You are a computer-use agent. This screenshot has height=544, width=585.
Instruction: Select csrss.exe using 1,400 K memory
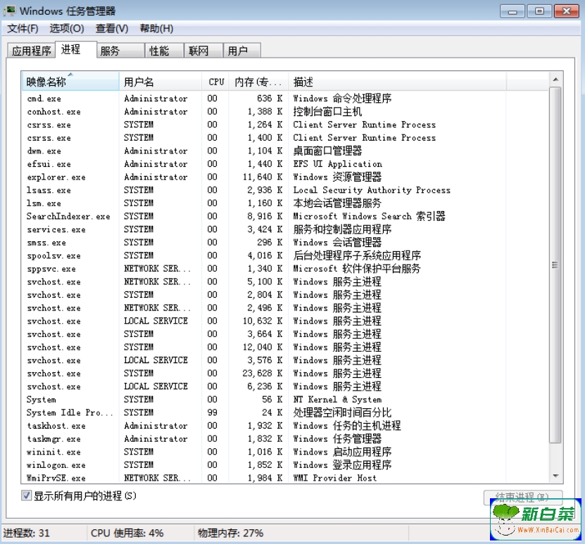pyautogui.click(x=285, y=138)
